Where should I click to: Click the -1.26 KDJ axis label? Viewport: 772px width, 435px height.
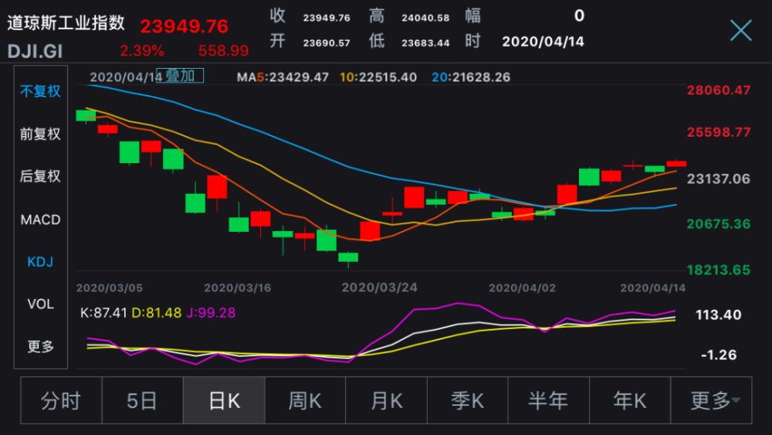(x=719, y=355)
